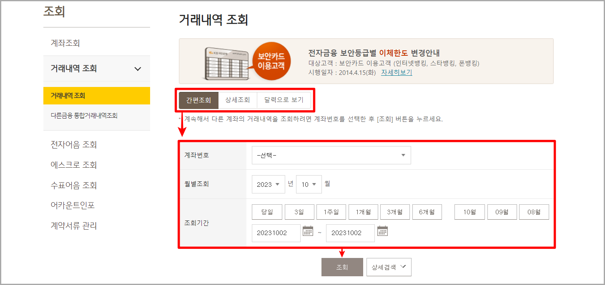605x285 pixels.
Task: Click the start date input showing 20231002
Action: pyautogui.click(x=276, y=233)
